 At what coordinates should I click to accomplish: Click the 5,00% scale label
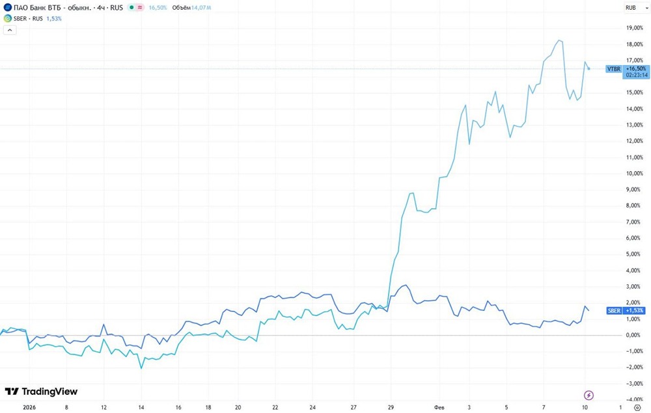coord(634,254)
